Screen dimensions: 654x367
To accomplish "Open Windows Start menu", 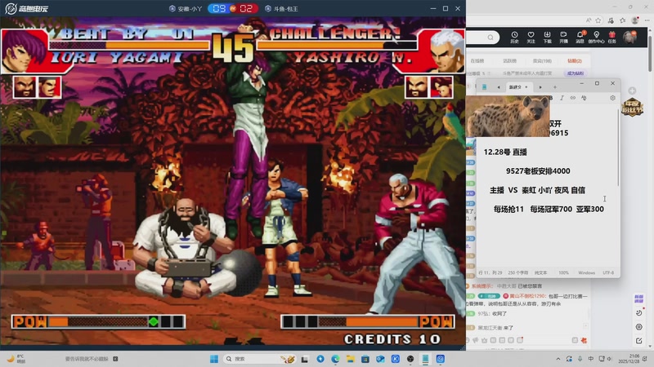I will tap(214, 359).
